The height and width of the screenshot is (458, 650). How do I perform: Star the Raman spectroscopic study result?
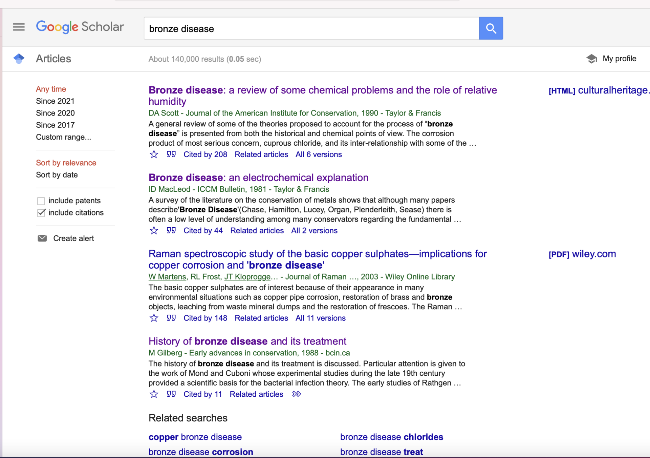[154, 318]
